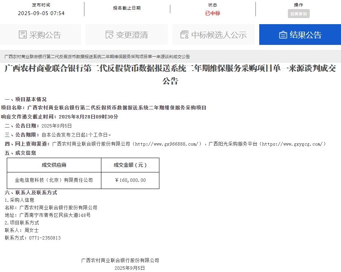Viewport: 341px width, 272px height.
Task: Open the http://www.gx966888.com/ URL
Action: tap(167, 144)
